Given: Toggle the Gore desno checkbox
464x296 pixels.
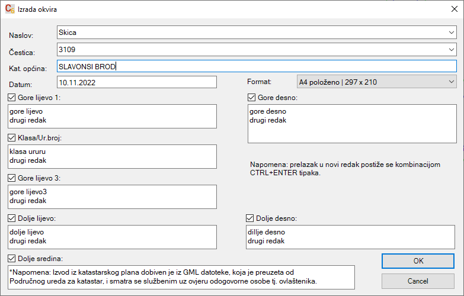Looking at the screenshot, I should 251,98.
